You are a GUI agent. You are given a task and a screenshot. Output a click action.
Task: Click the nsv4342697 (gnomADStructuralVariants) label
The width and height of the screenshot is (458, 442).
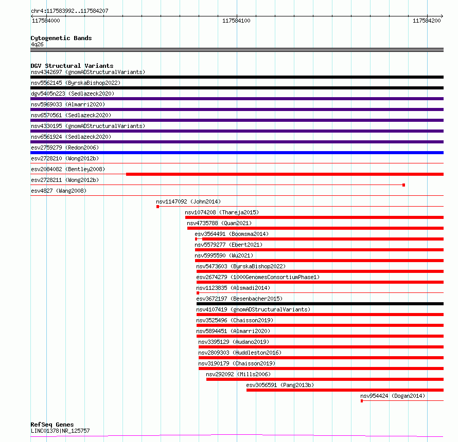88,72
